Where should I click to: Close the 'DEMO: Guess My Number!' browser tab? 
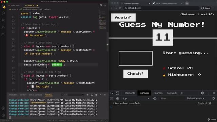click(x=182, y=3)
